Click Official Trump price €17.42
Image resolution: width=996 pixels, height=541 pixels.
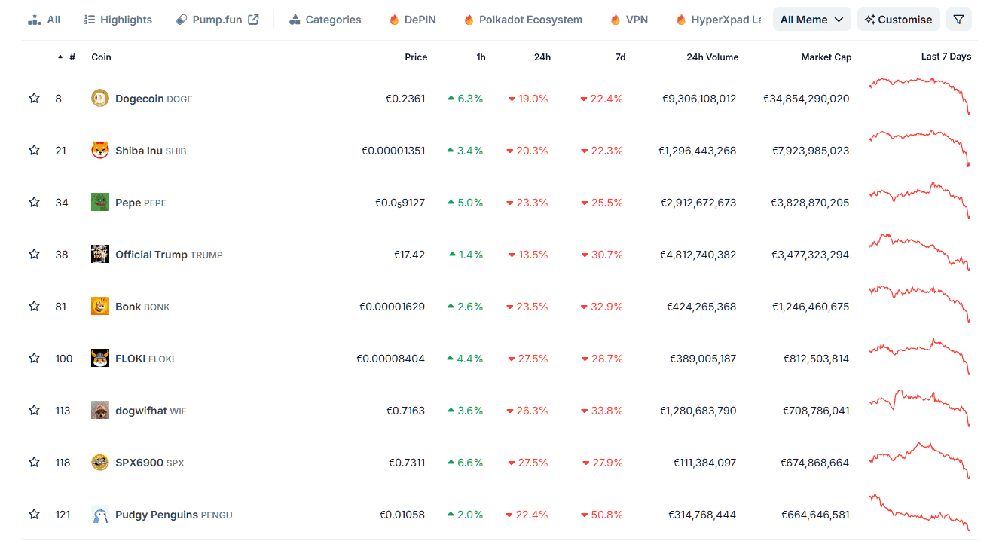point(409,255)
